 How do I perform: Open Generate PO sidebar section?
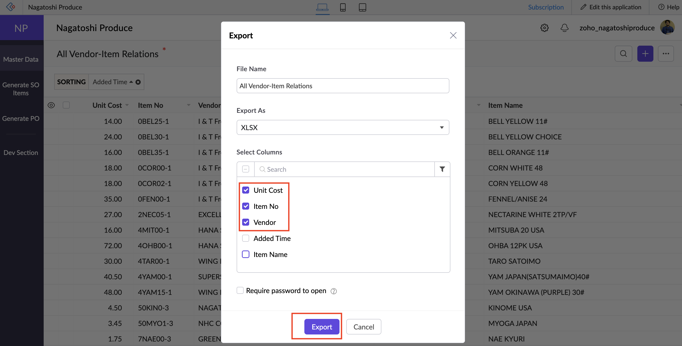[21, 119]
